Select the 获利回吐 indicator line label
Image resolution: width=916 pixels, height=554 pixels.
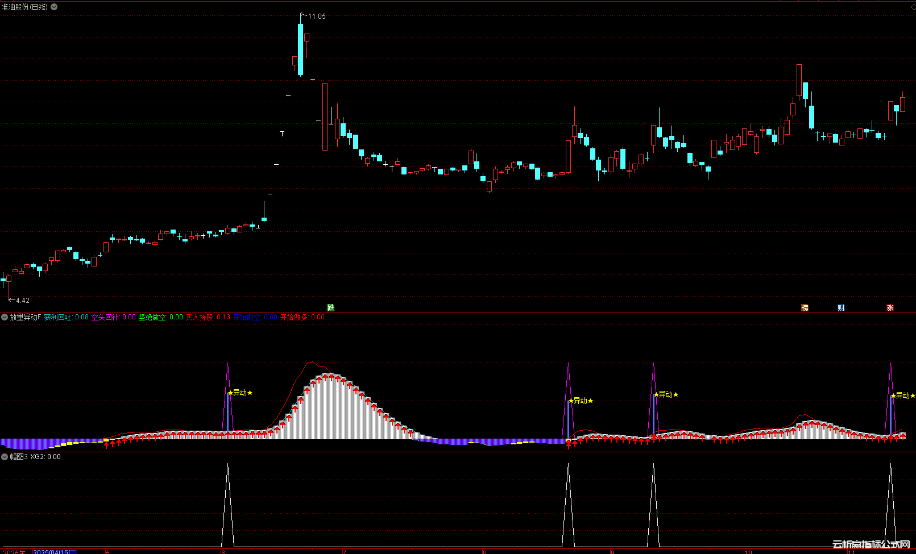tap(58, 317)
